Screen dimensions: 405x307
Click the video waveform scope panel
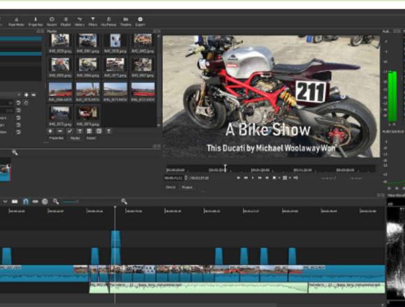click(x=396, y=253)
